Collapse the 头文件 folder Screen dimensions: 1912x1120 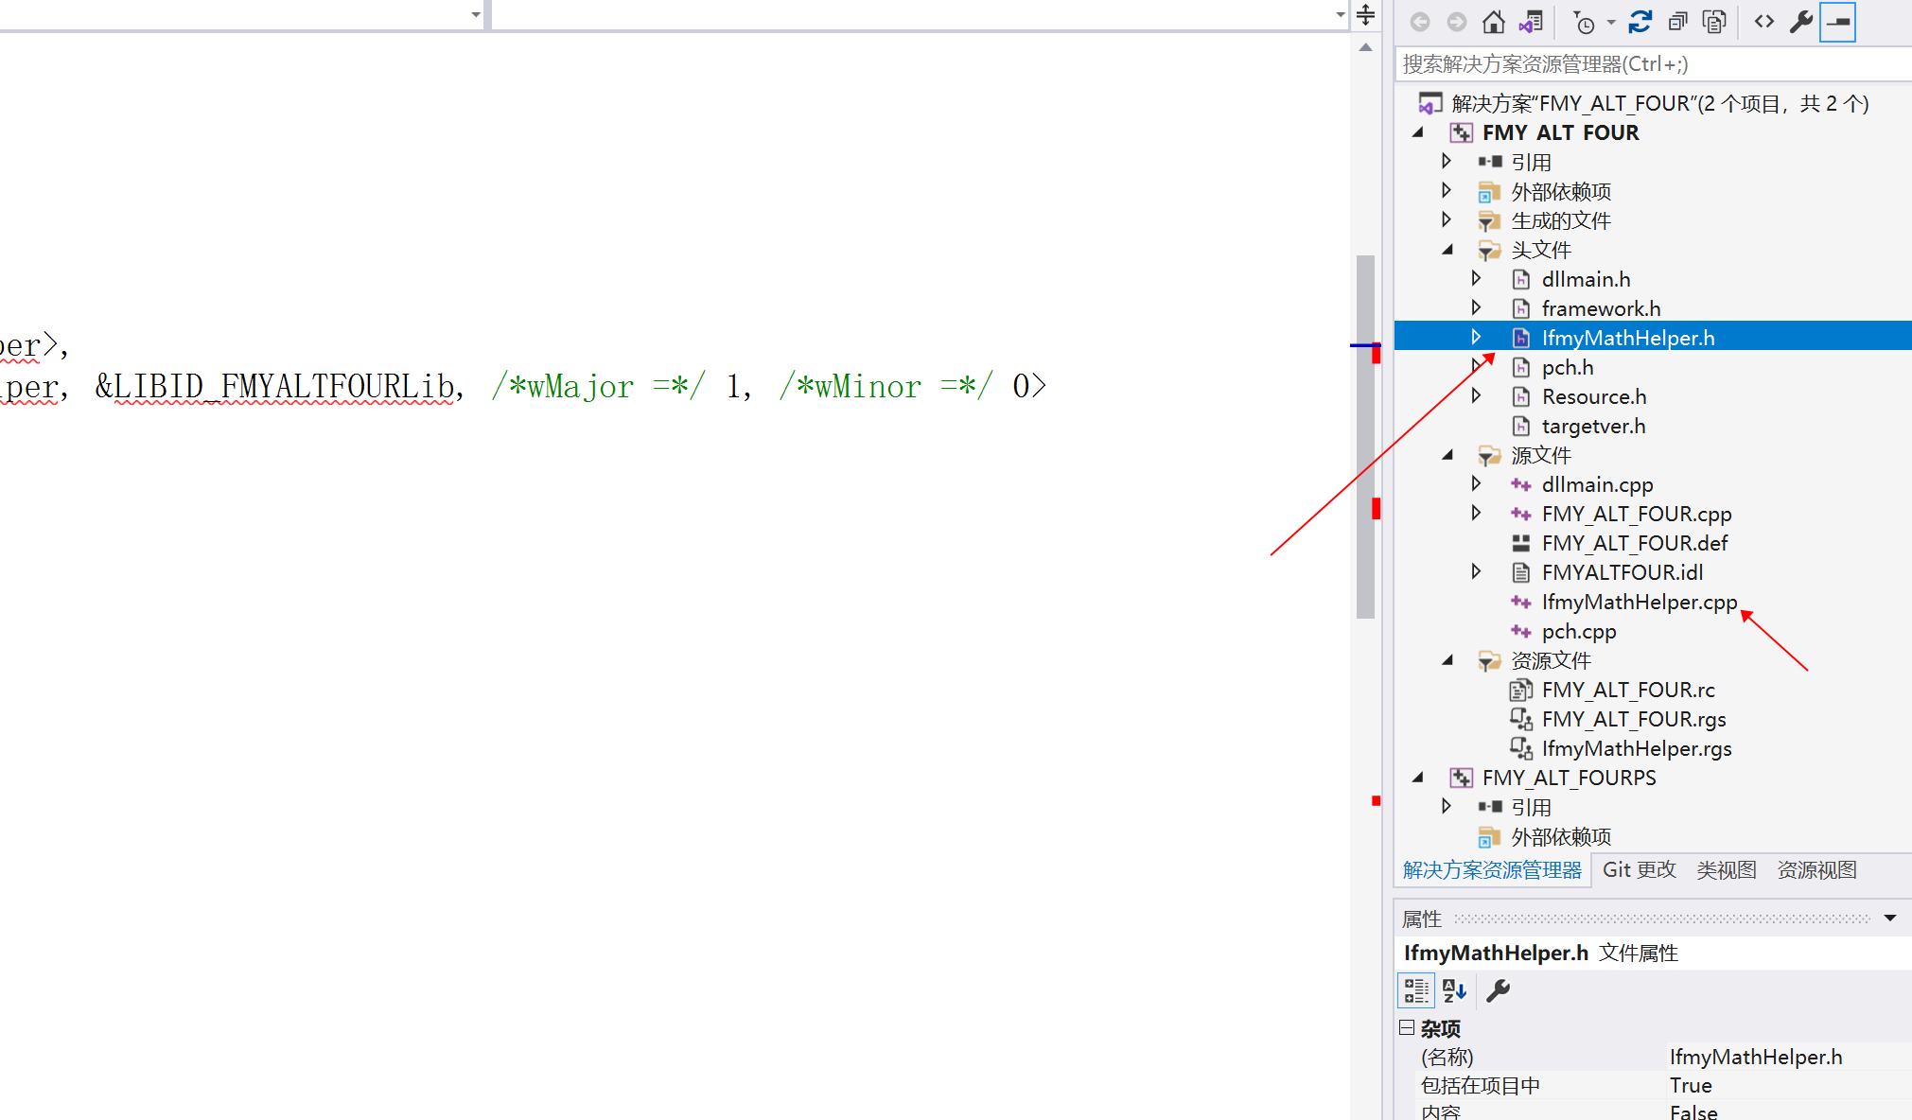(x=1447, y=250)
